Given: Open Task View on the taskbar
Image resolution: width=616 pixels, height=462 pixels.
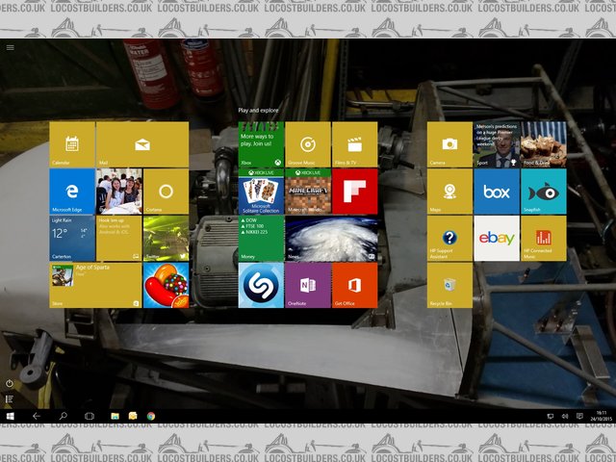Looking at the screenshot, I should pyautogui.click(x=90, y=416).
